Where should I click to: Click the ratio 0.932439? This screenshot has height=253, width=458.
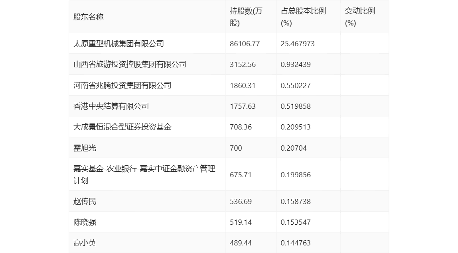[x=296, y=65]
